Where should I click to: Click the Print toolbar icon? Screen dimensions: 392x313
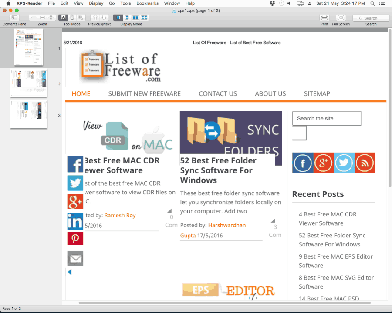coord(324,17)
